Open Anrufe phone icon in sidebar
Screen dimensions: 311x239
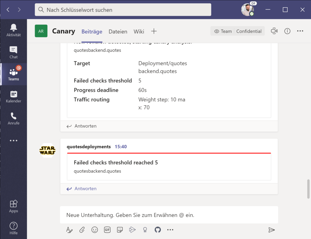13,118
